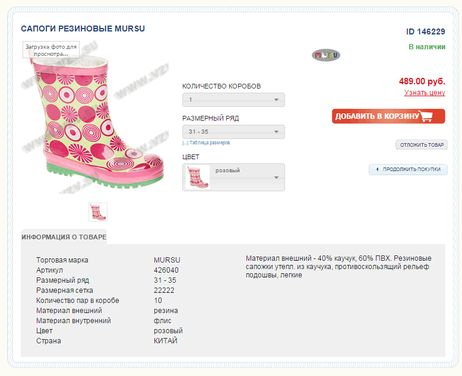This screenshot has height=376, width=462.
Task: Click the MURSU brand logo icon
Action: pos(326,55)
